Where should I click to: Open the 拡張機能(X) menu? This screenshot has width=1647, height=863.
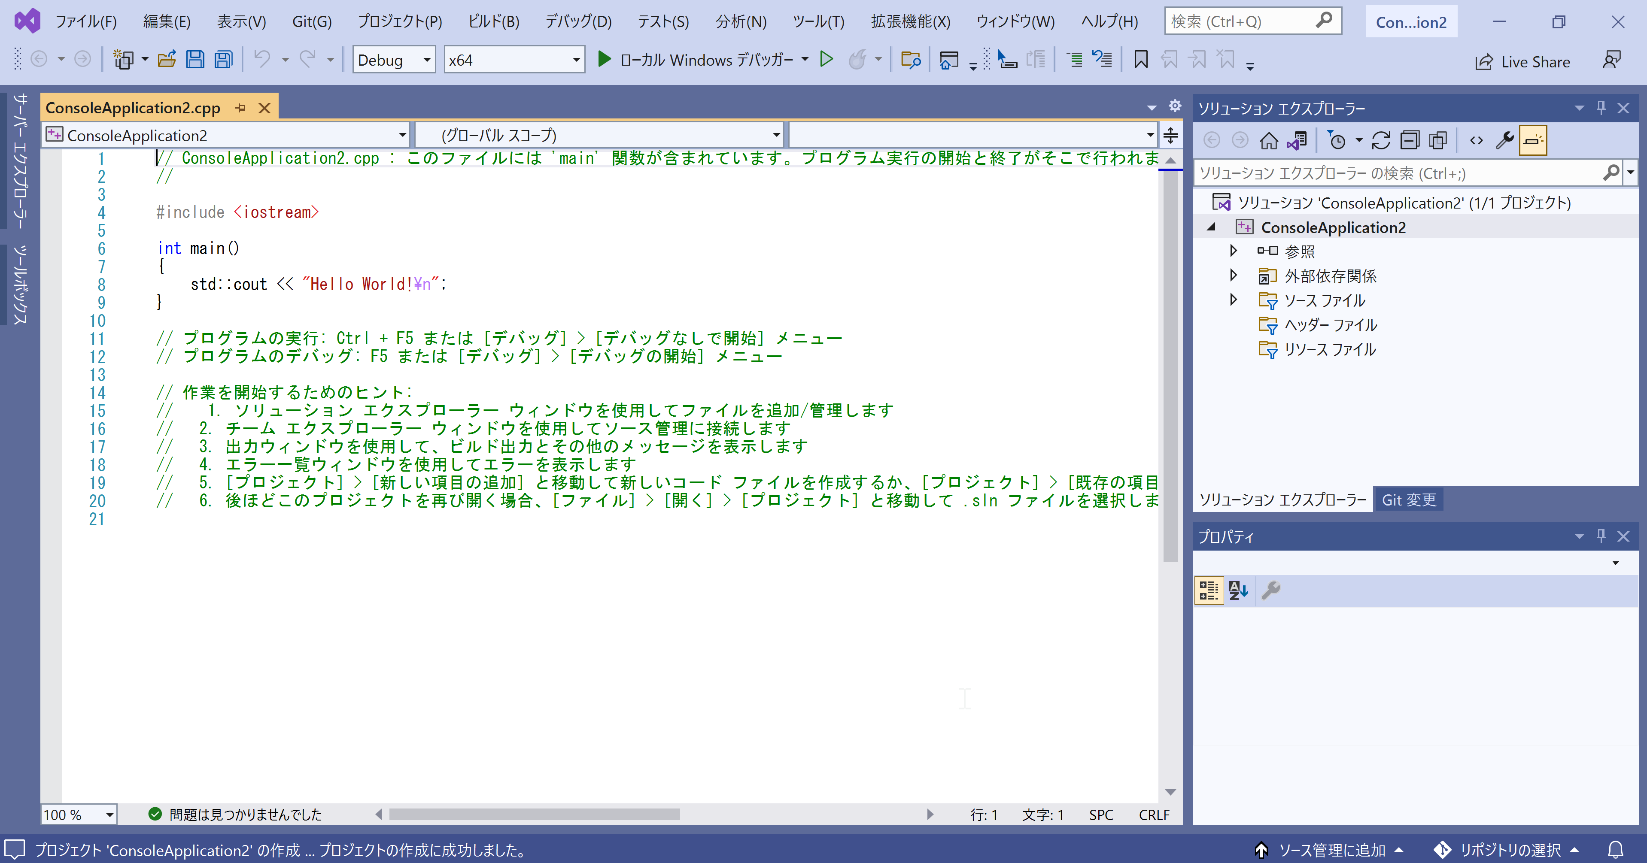[911, 22]
